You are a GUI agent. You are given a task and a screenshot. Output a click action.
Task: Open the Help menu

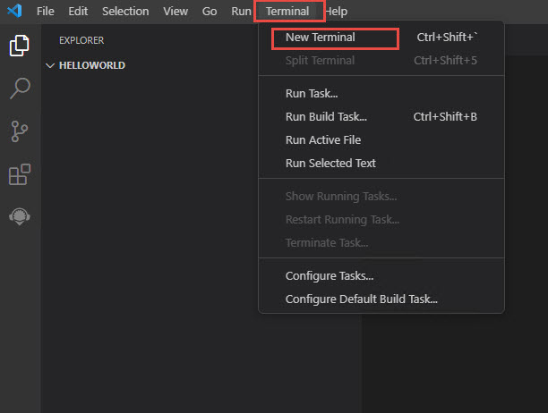[337, 12]
